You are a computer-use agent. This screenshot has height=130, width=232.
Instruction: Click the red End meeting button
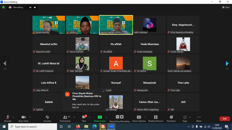coord(225,118)
